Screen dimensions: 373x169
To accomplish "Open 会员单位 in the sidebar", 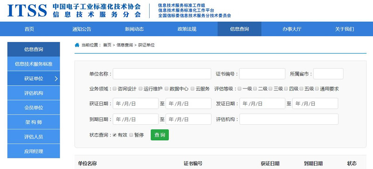I will point(34,108).
